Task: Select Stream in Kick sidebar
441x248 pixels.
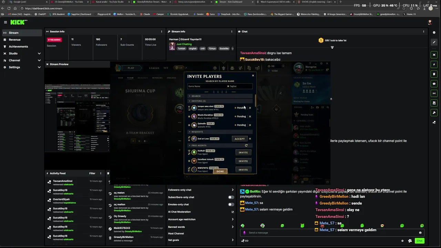Action: point(22,33)
